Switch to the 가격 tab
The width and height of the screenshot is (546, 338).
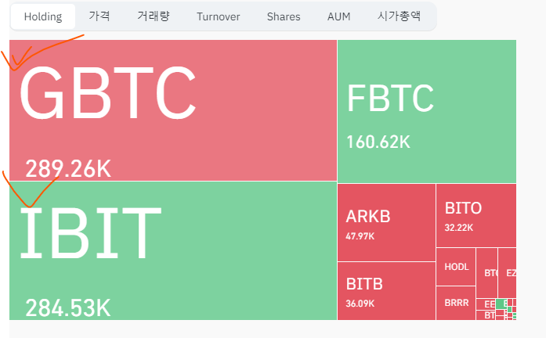click(99, 16)
